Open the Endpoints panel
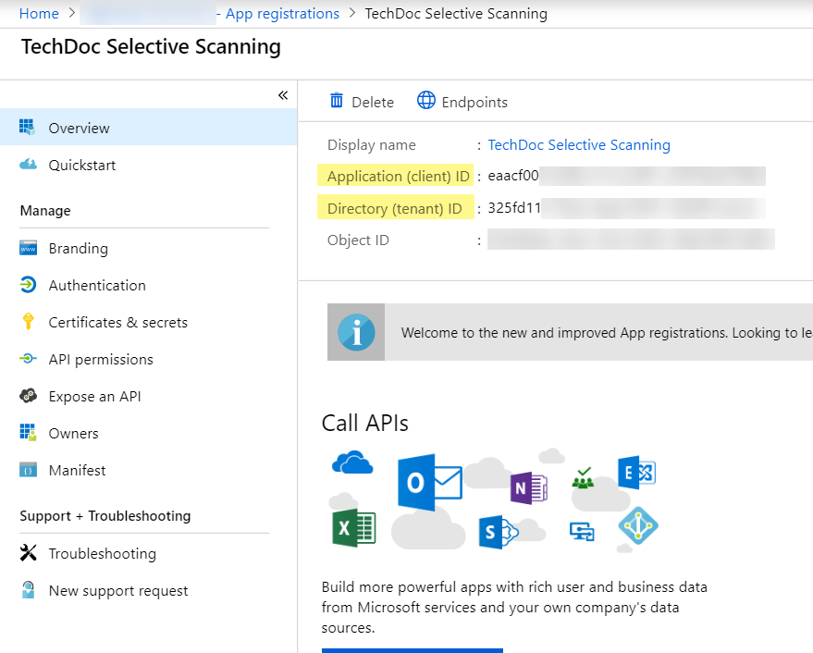813x653 pixels. (x=462, y=102)
